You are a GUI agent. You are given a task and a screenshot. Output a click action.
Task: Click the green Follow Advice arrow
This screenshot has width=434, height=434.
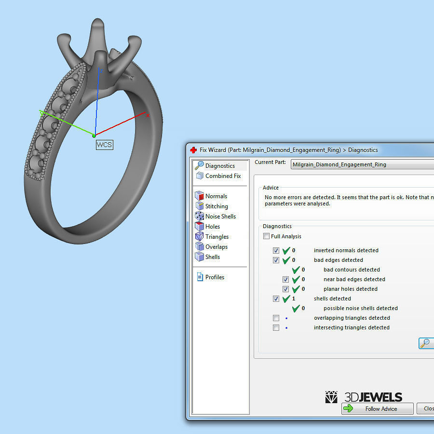point(348,408)
